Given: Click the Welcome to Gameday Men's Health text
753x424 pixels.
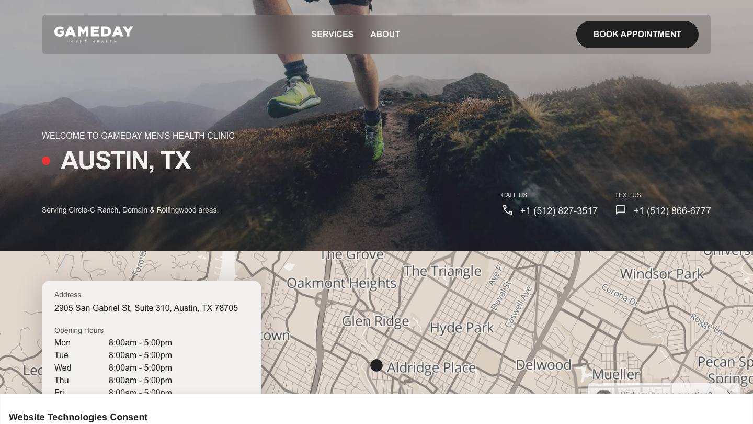Looking at the screenshot, I should point(138,136).
